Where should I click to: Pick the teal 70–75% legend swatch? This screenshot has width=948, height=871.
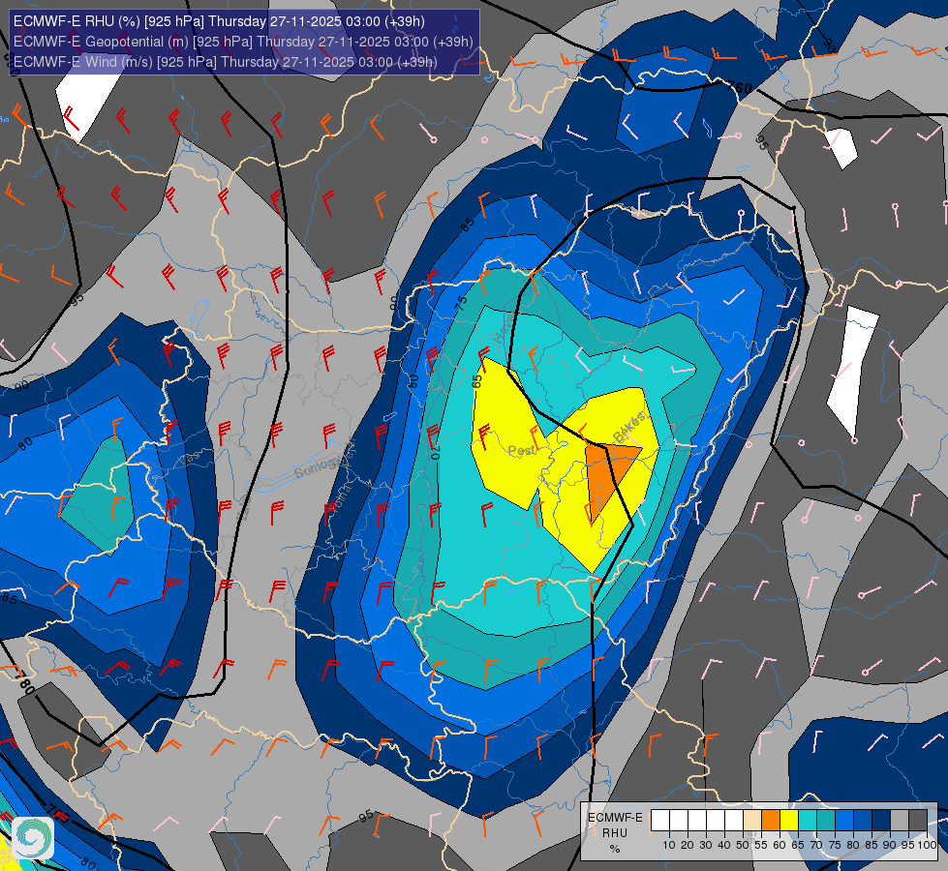(826, 821)
